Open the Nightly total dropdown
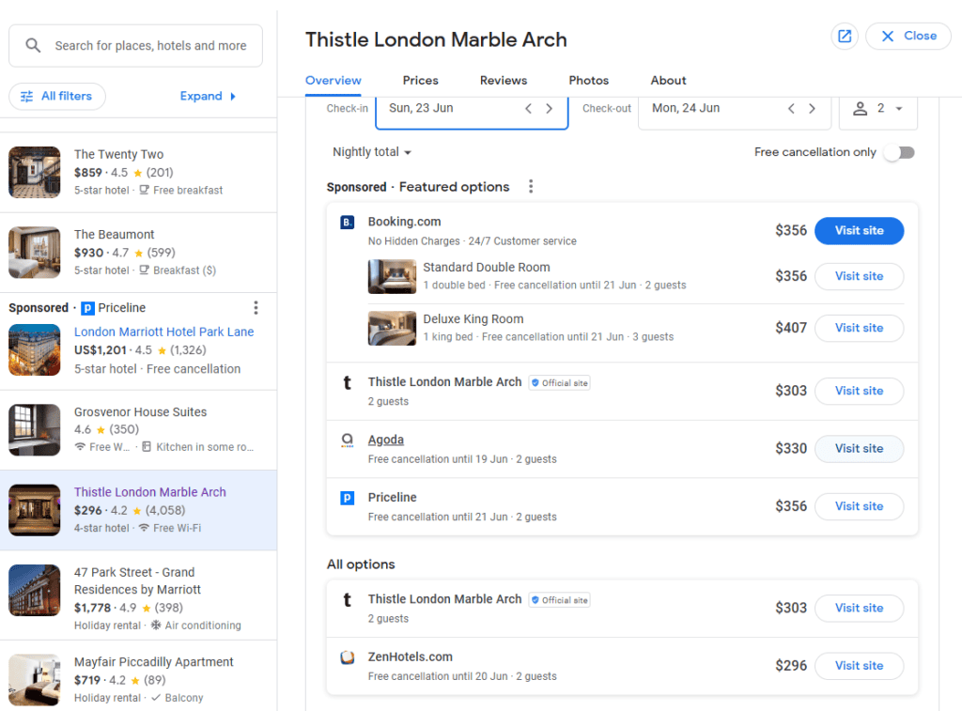962x711 pixels. coord(372,152)
